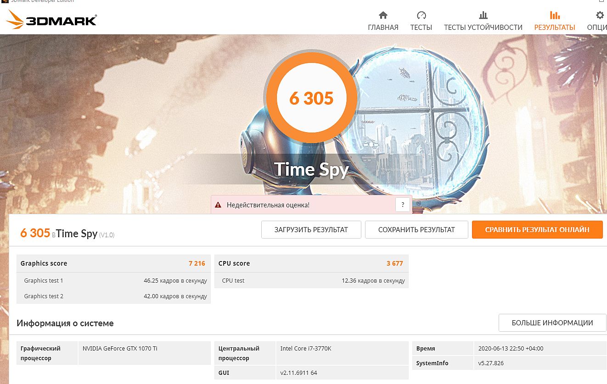Click the Центральный процессор label
This screenshot has width=607, height=384.
[239, 353]
